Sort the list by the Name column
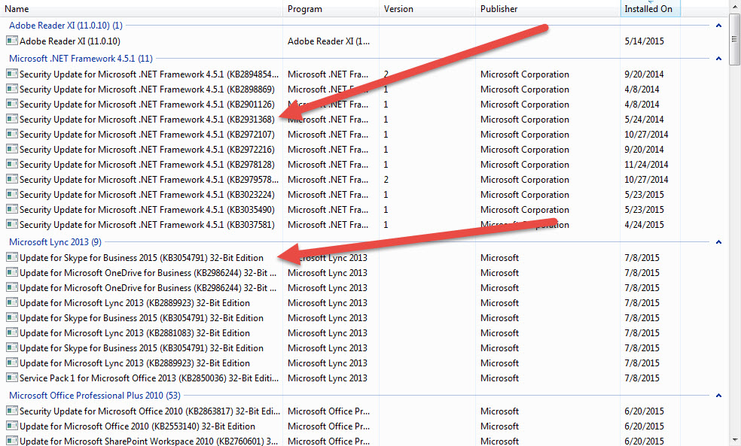Screen dimensions: 741x446 pyautogui.click(x=142, y=8)
